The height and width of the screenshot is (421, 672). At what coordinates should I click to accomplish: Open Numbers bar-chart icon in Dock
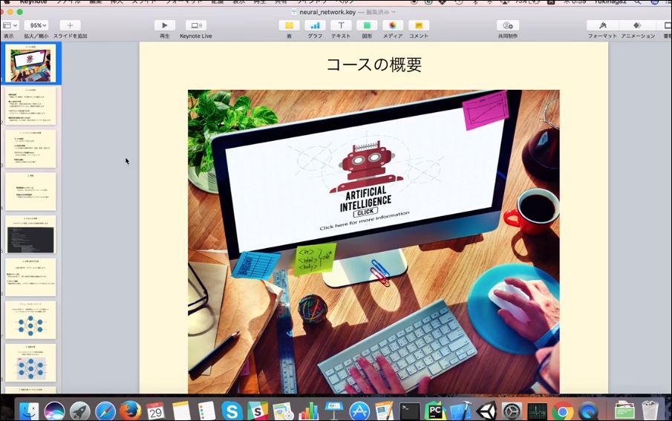tap(309, 411)
